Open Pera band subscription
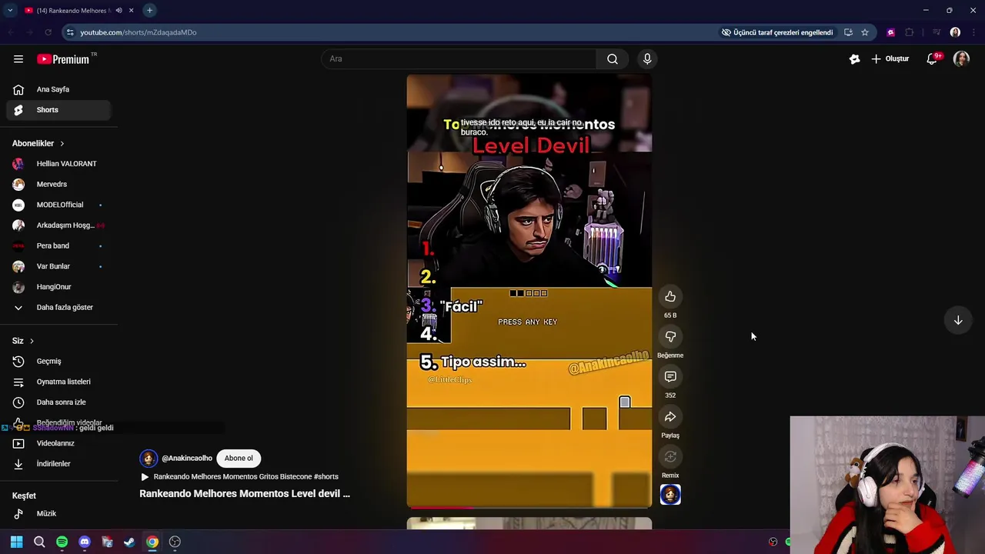Screen dimensions: 985x554 (58, 245)
